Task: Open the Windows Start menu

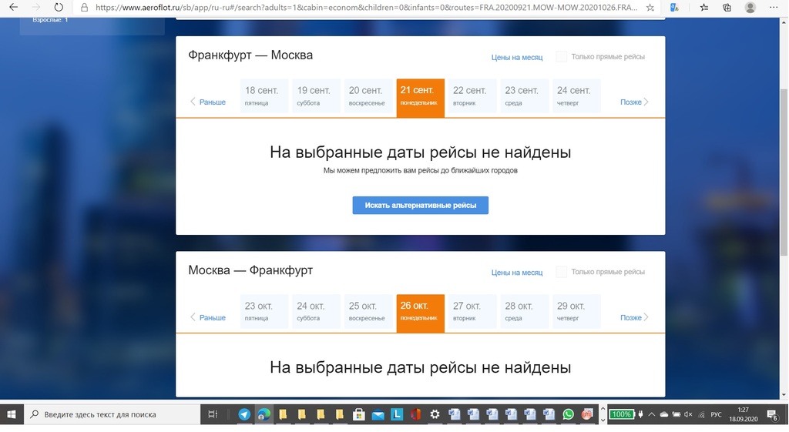Action: tap(11, 414)
